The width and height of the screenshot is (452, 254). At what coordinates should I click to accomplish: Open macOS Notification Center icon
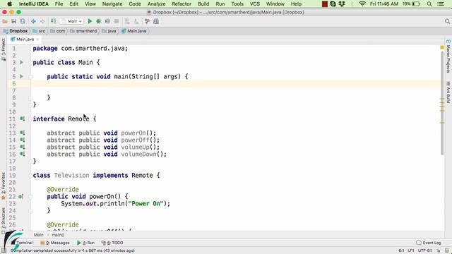[441, 4]
